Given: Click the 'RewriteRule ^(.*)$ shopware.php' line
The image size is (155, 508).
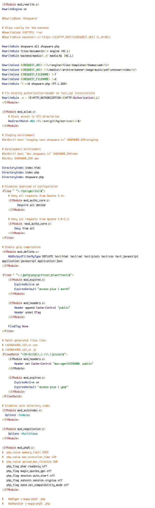Looking at the screenshot, I should (34, 84).
